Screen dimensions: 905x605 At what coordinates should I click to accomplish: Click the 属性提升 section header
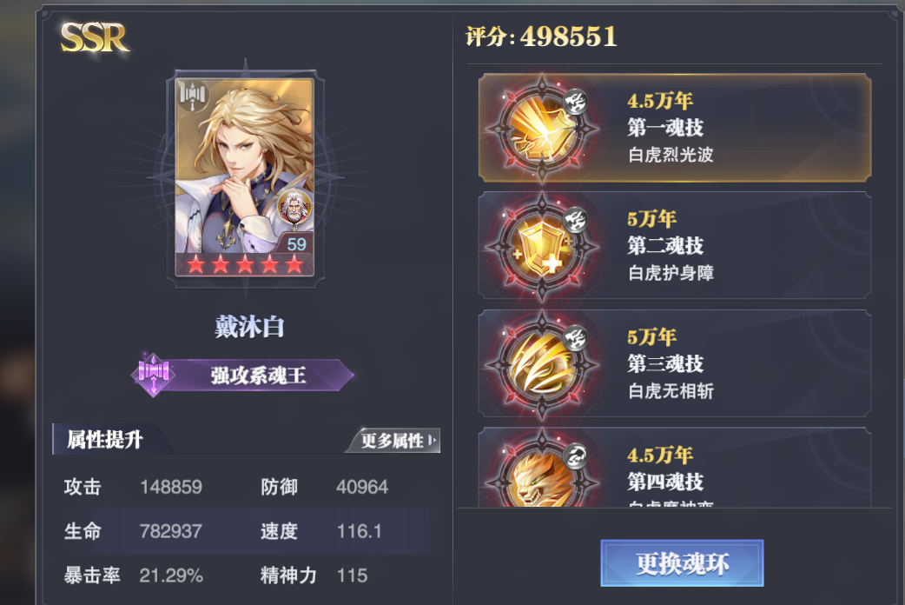[105, 439]
